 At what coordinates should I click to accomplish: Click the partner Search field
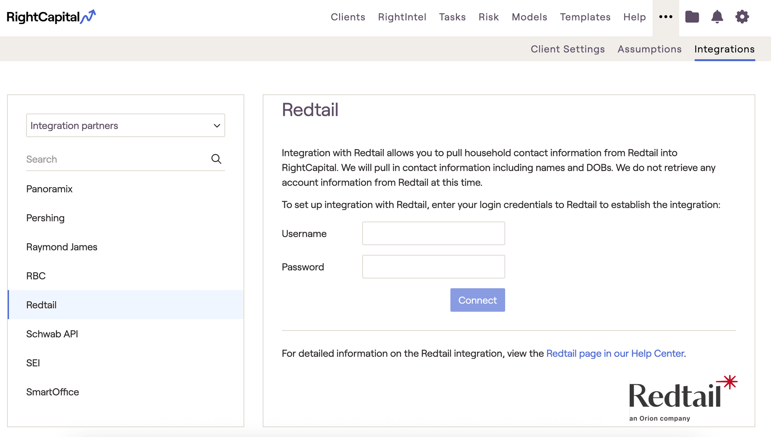[116, 159]
